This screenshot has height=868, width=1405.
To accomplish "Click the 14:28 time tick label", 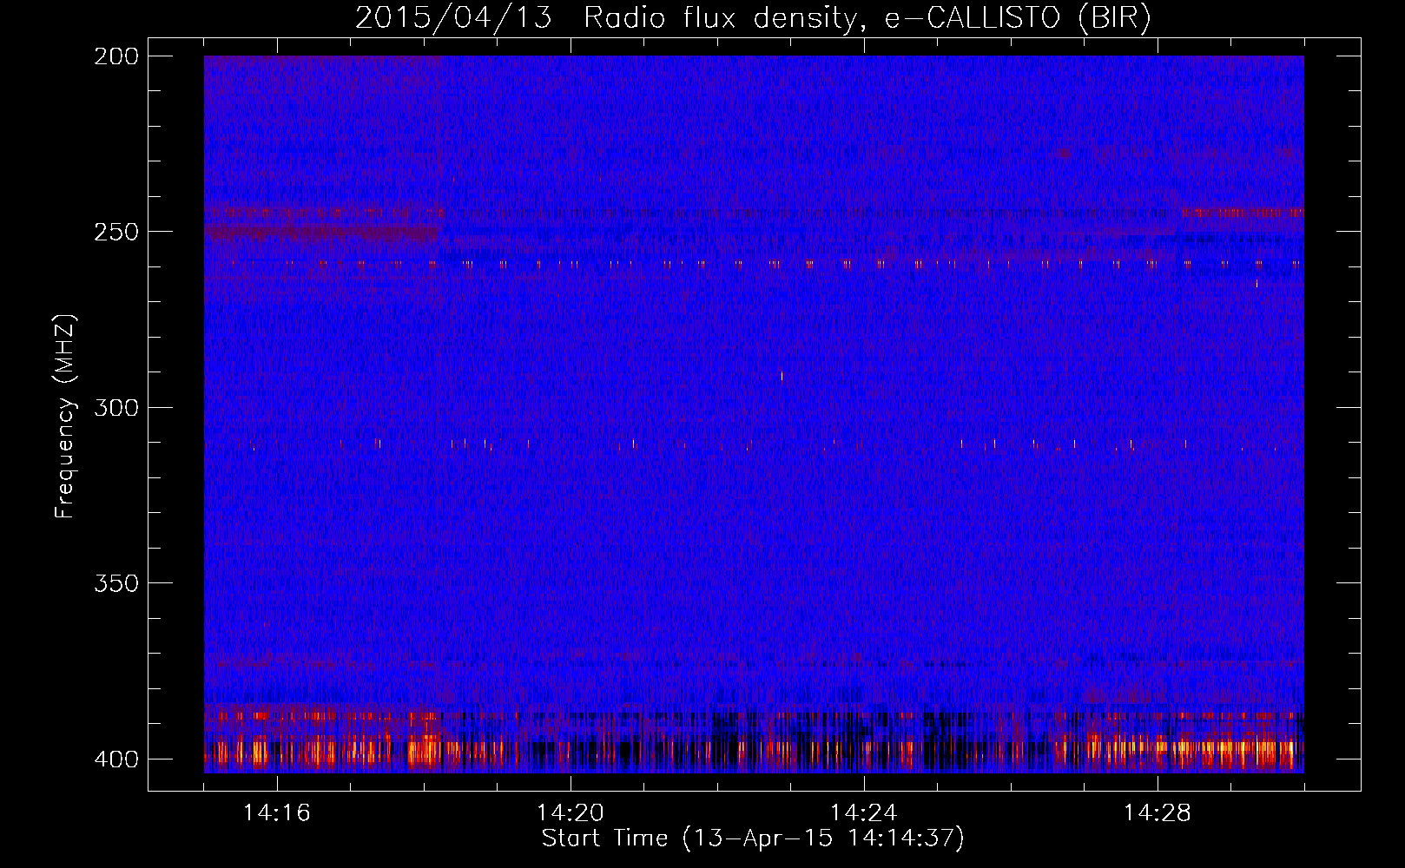I will (x=1158, y=812).
